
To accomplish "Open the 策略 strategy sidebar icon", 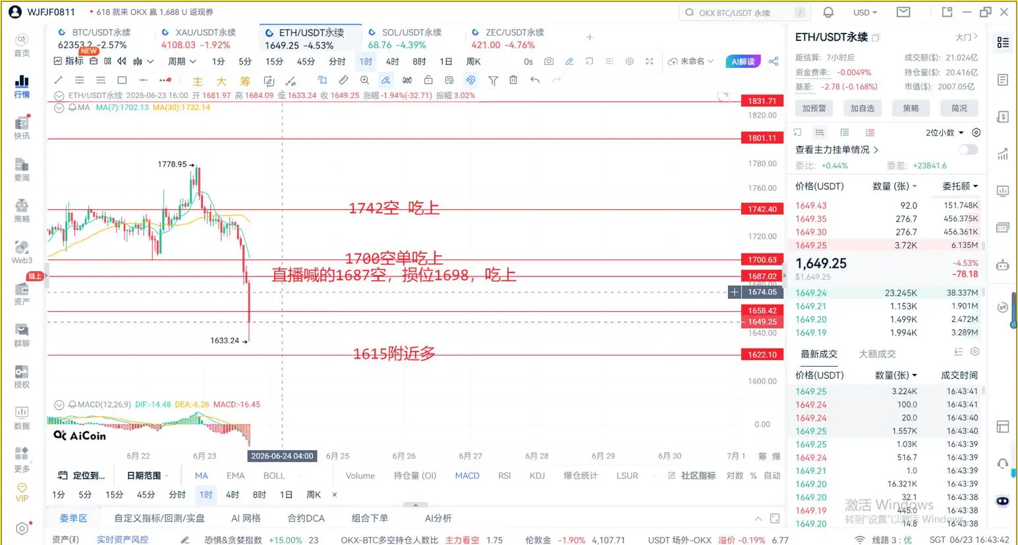I will point(22,210).
